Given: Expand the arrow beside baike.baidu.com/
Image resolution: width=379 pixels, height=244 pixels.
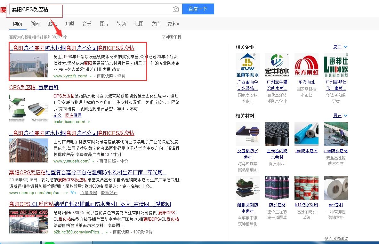Looking at the screenshot, I should pyautogui.click(x=89, y=122).
